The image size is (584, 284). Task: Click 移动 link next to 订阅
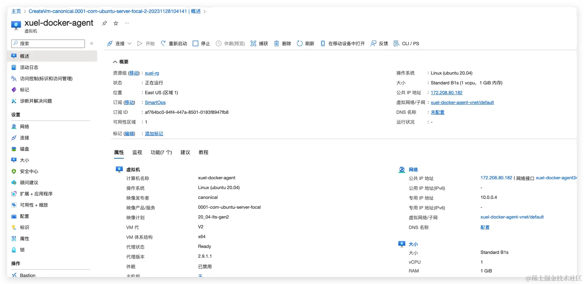pyautogui.click(x=129, y=102)
